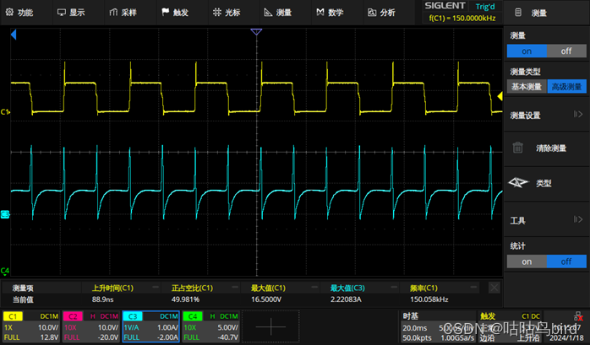Expand the 工具 submenu
The height and width of the screenshot is (345, 590).
(x=546, y=220)
